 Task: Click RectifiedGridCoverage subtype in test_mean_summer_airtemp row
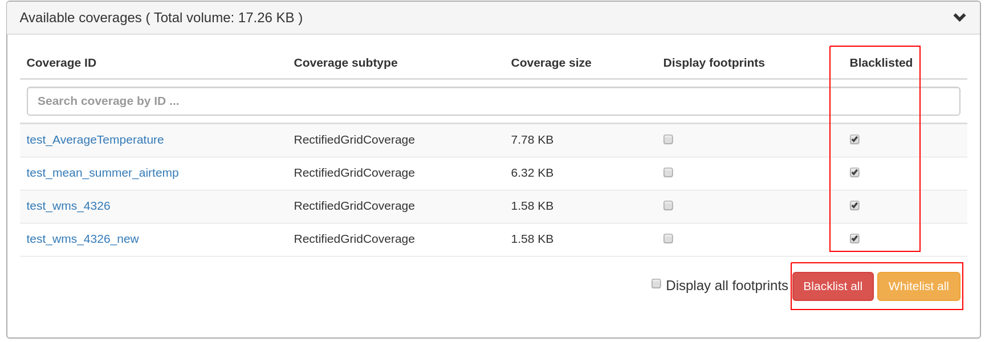(354, 173)
